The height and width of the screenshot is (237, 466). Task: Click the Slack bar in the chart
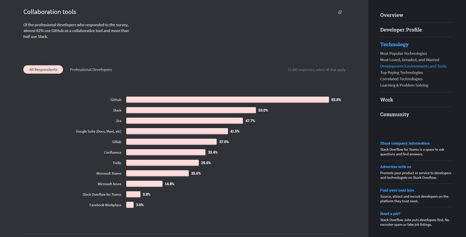pos(191,110)
